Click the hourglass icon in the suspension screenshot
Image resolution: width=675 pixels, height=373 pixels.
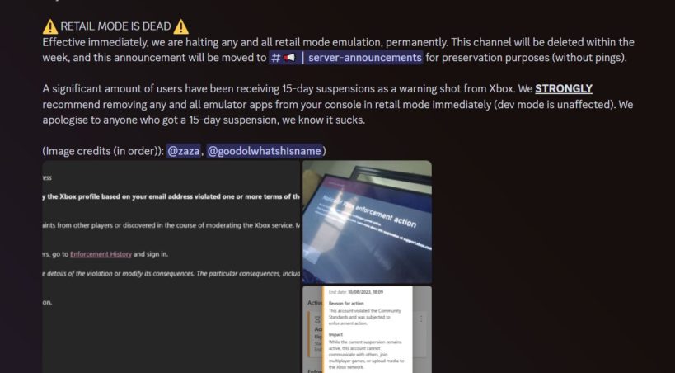click(x=317, y=319)
